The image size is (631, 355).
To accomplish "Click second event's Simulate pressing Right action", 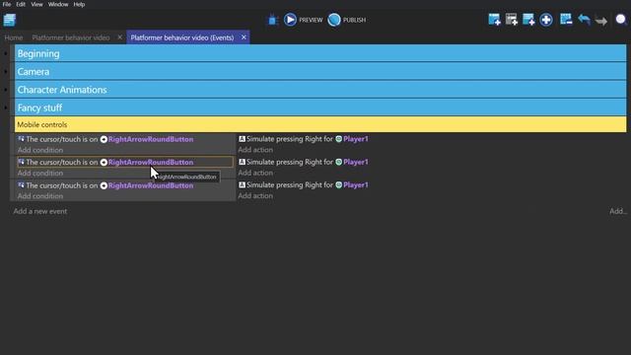I will pos(304,162).
